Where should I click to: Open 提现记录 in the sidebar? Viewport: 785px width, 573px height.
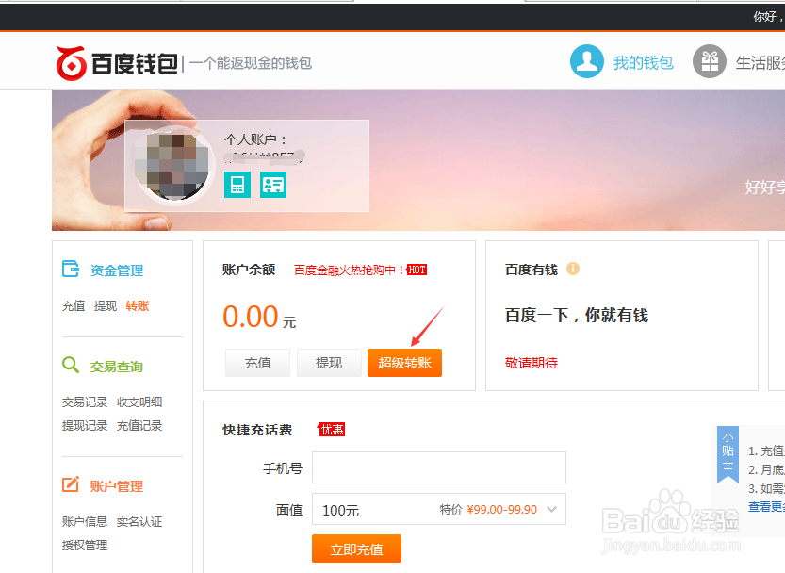[x=85, y=426]
